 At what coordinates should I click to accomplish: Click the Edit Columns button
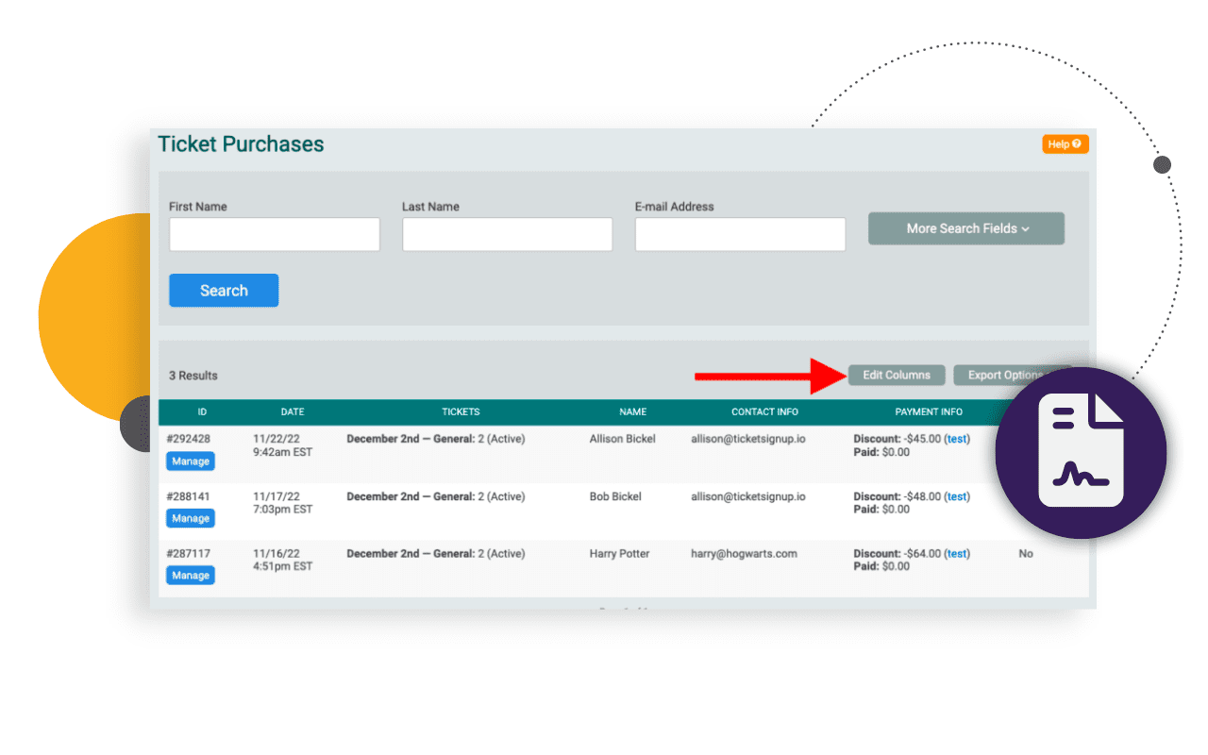(x=896, y=375)
